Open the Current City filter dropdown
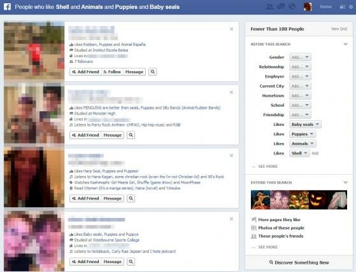 300,86
